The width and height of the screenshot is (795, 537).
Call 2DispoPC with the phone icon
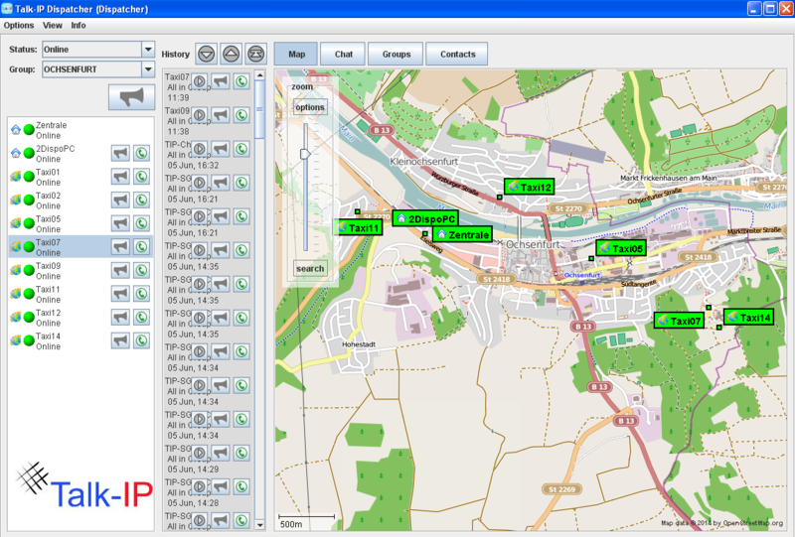141,153
